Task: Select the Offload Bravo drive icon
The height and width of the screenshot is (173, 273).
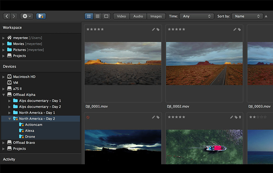Action: pos(9,142)
